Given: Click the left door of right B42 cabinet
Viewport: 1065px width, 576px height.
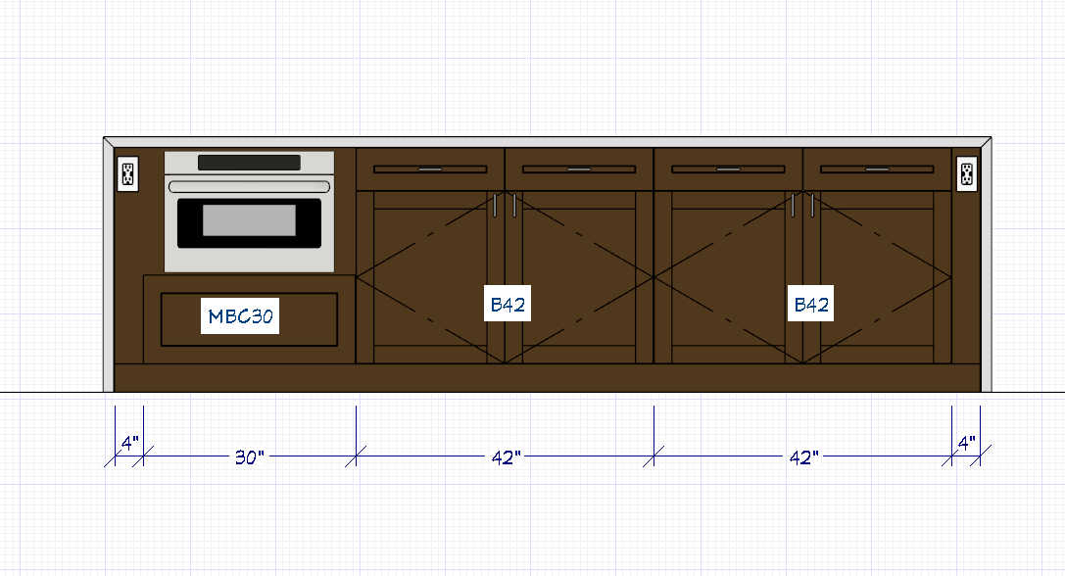Looking at the screenshot, I should tap(728, 277).
